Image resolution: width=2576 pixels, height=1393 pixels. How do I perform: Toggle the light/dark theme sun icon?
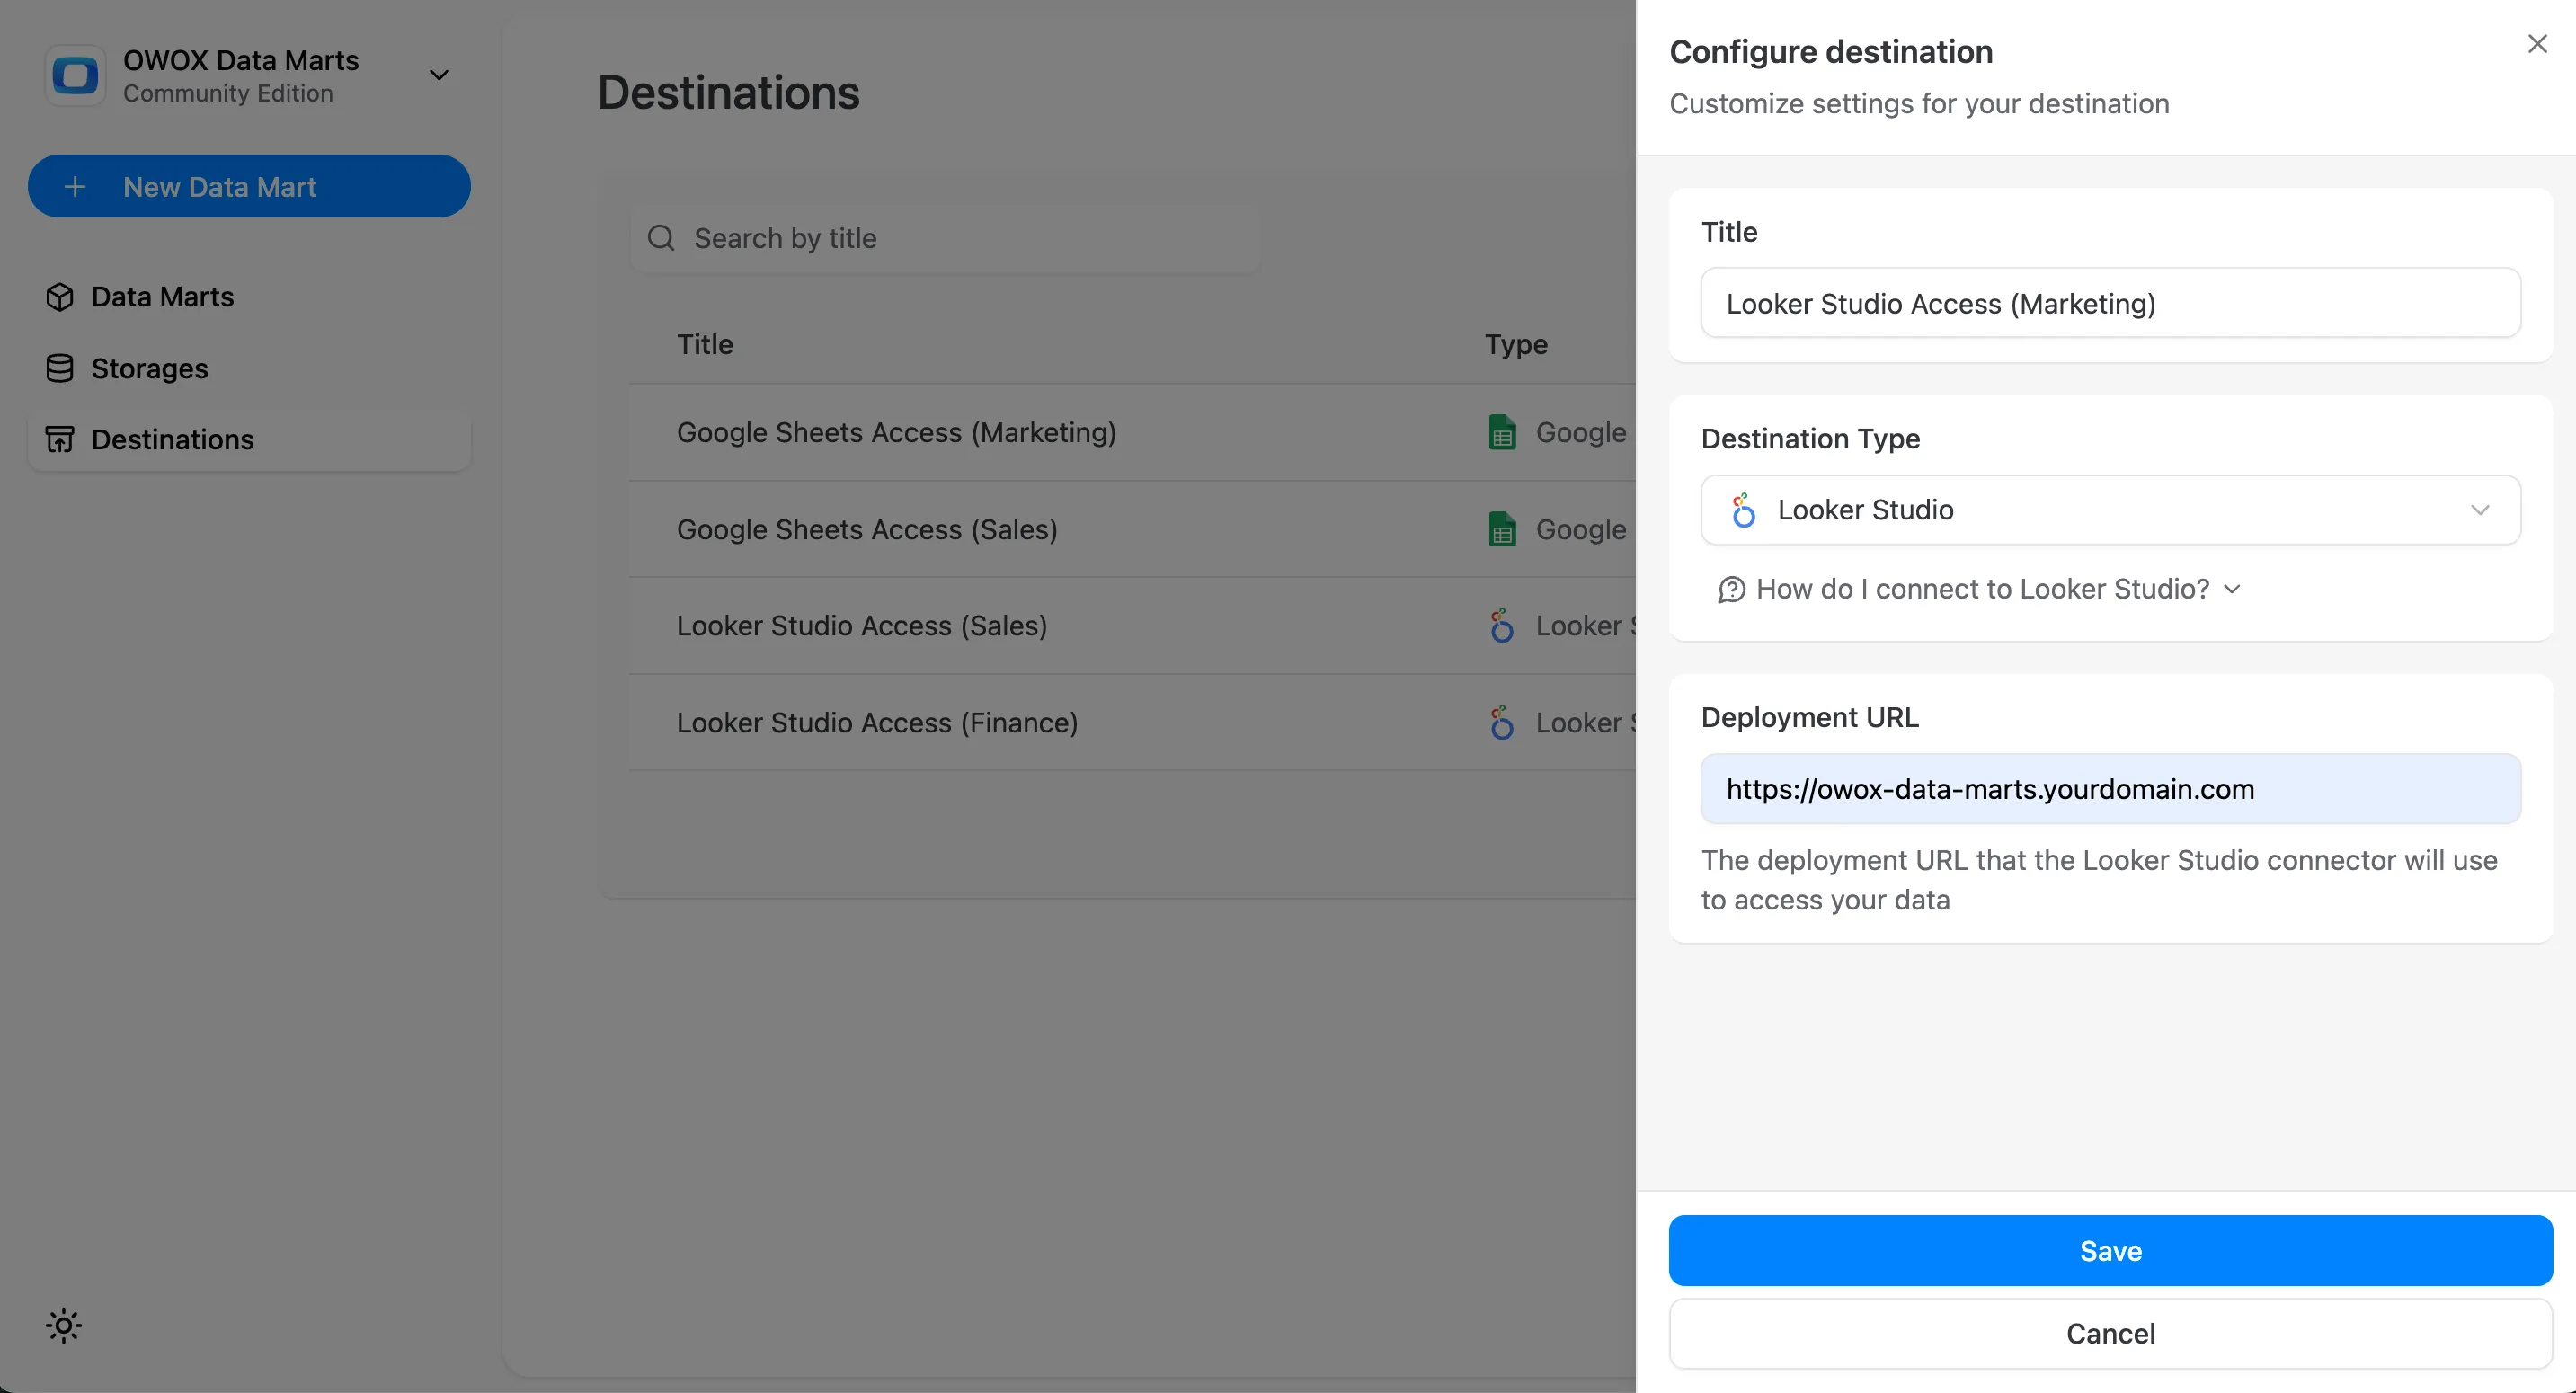click(64, 1326)
